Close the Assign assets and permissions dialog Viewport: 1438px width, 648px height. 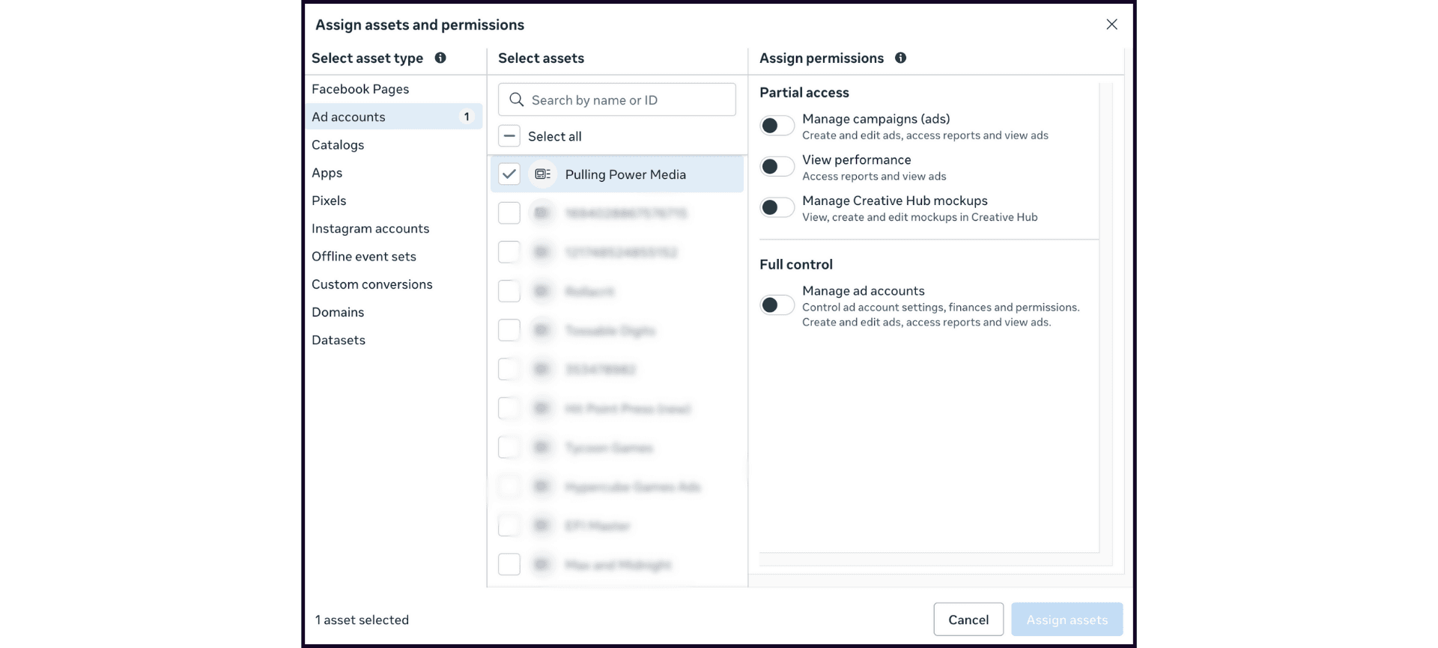(x=1111, y=24)
